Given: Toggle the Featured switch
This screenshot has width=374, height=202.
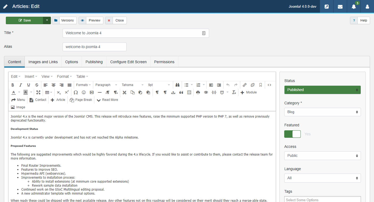Looking at the screenshot, I should 292,134.
